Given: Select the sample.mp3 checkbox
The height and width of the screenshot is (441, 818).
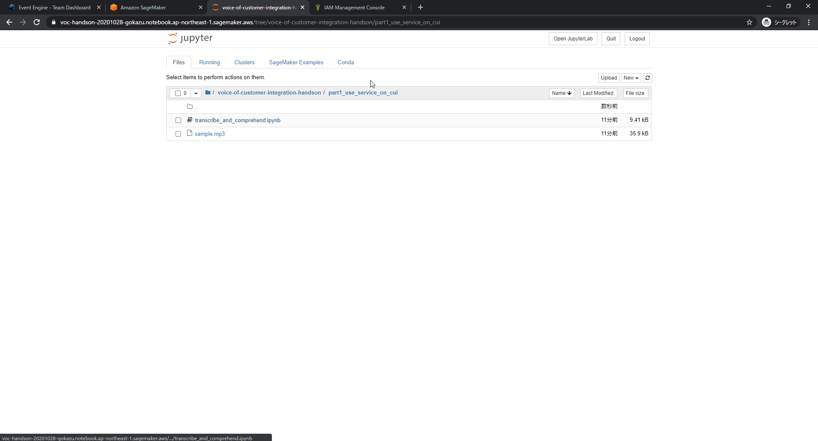Looking at the screenshot, I should pyautogui.click(x=178, y=134).
